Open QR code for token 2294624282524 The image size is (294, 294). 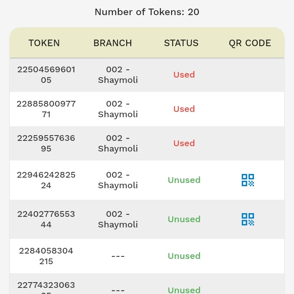(x=247, y=180)
